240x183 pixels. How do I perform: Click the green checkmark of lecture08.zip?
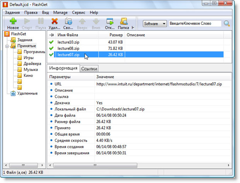click(x=51, y=48)
